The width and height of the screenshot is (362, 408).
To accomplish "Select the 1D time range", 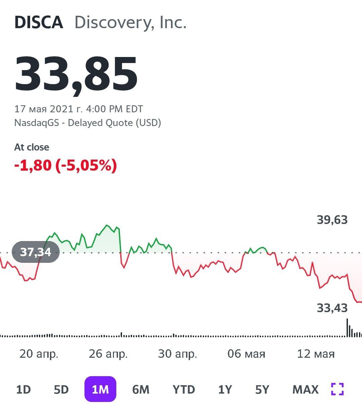I will pyautogui.click(x=23, y=390).
